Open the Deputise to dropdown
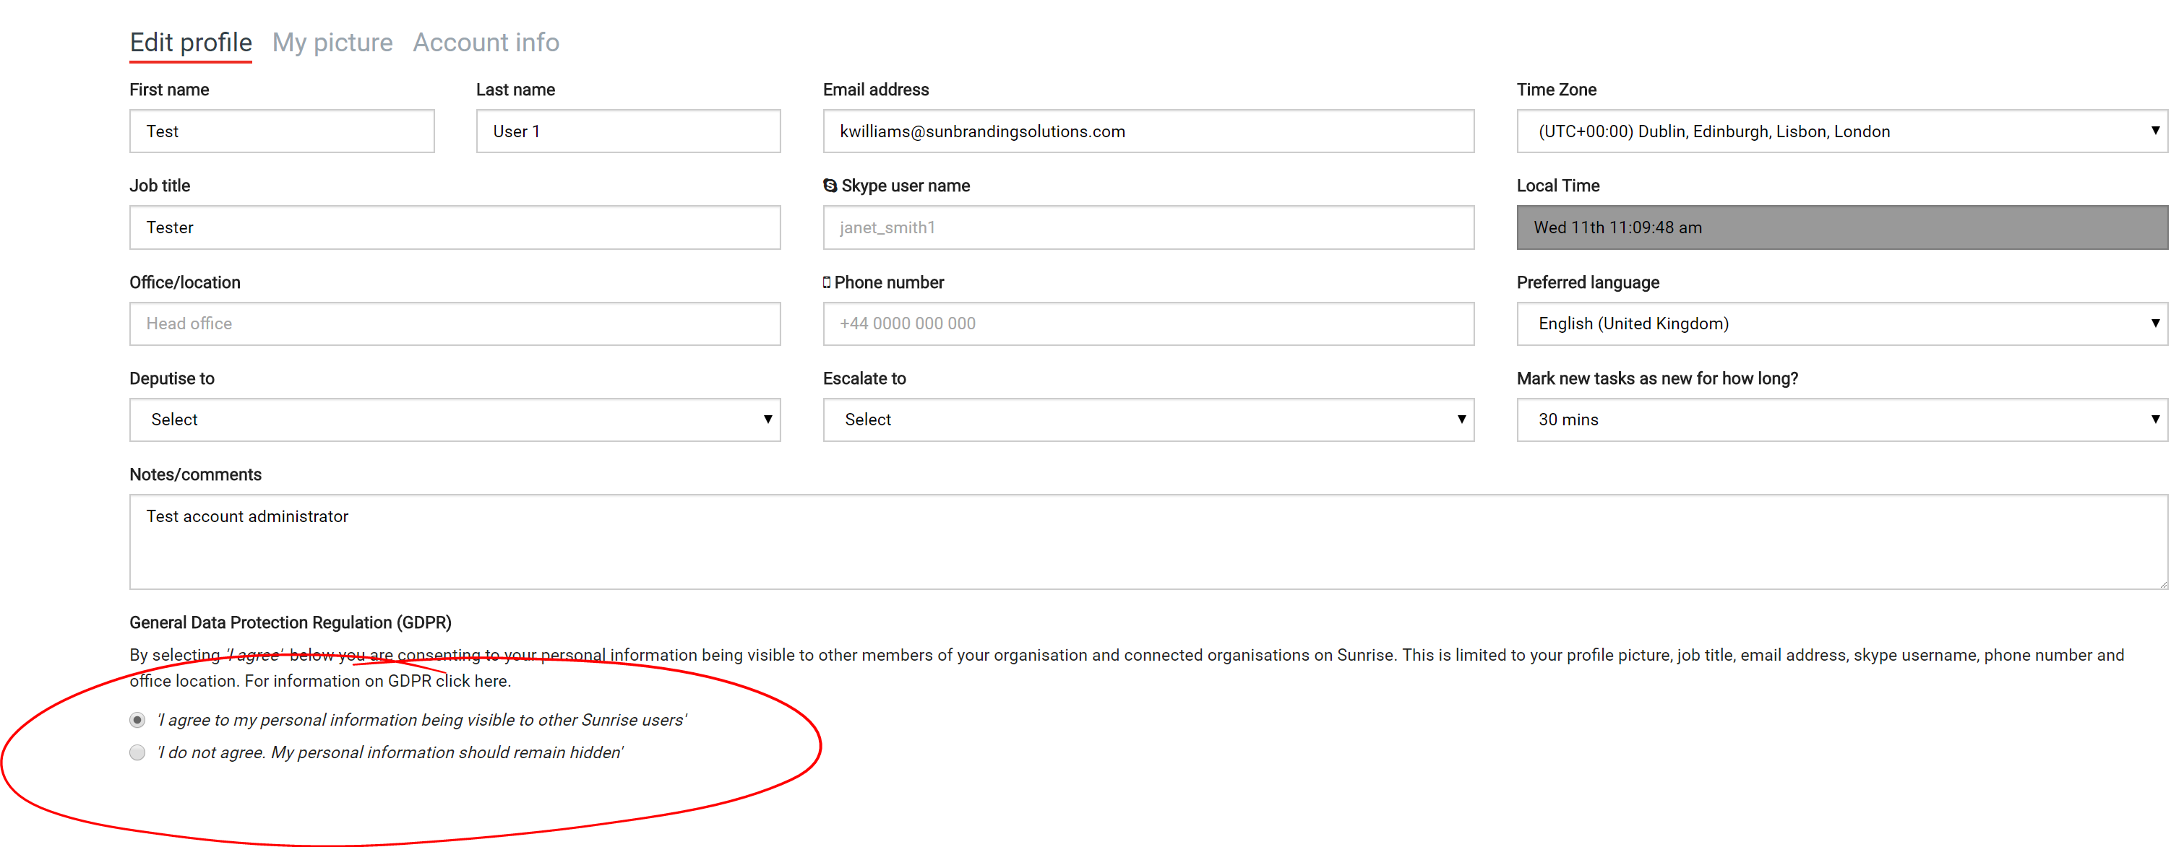This screenshot has height=847, width=2184. pos(455,420)
